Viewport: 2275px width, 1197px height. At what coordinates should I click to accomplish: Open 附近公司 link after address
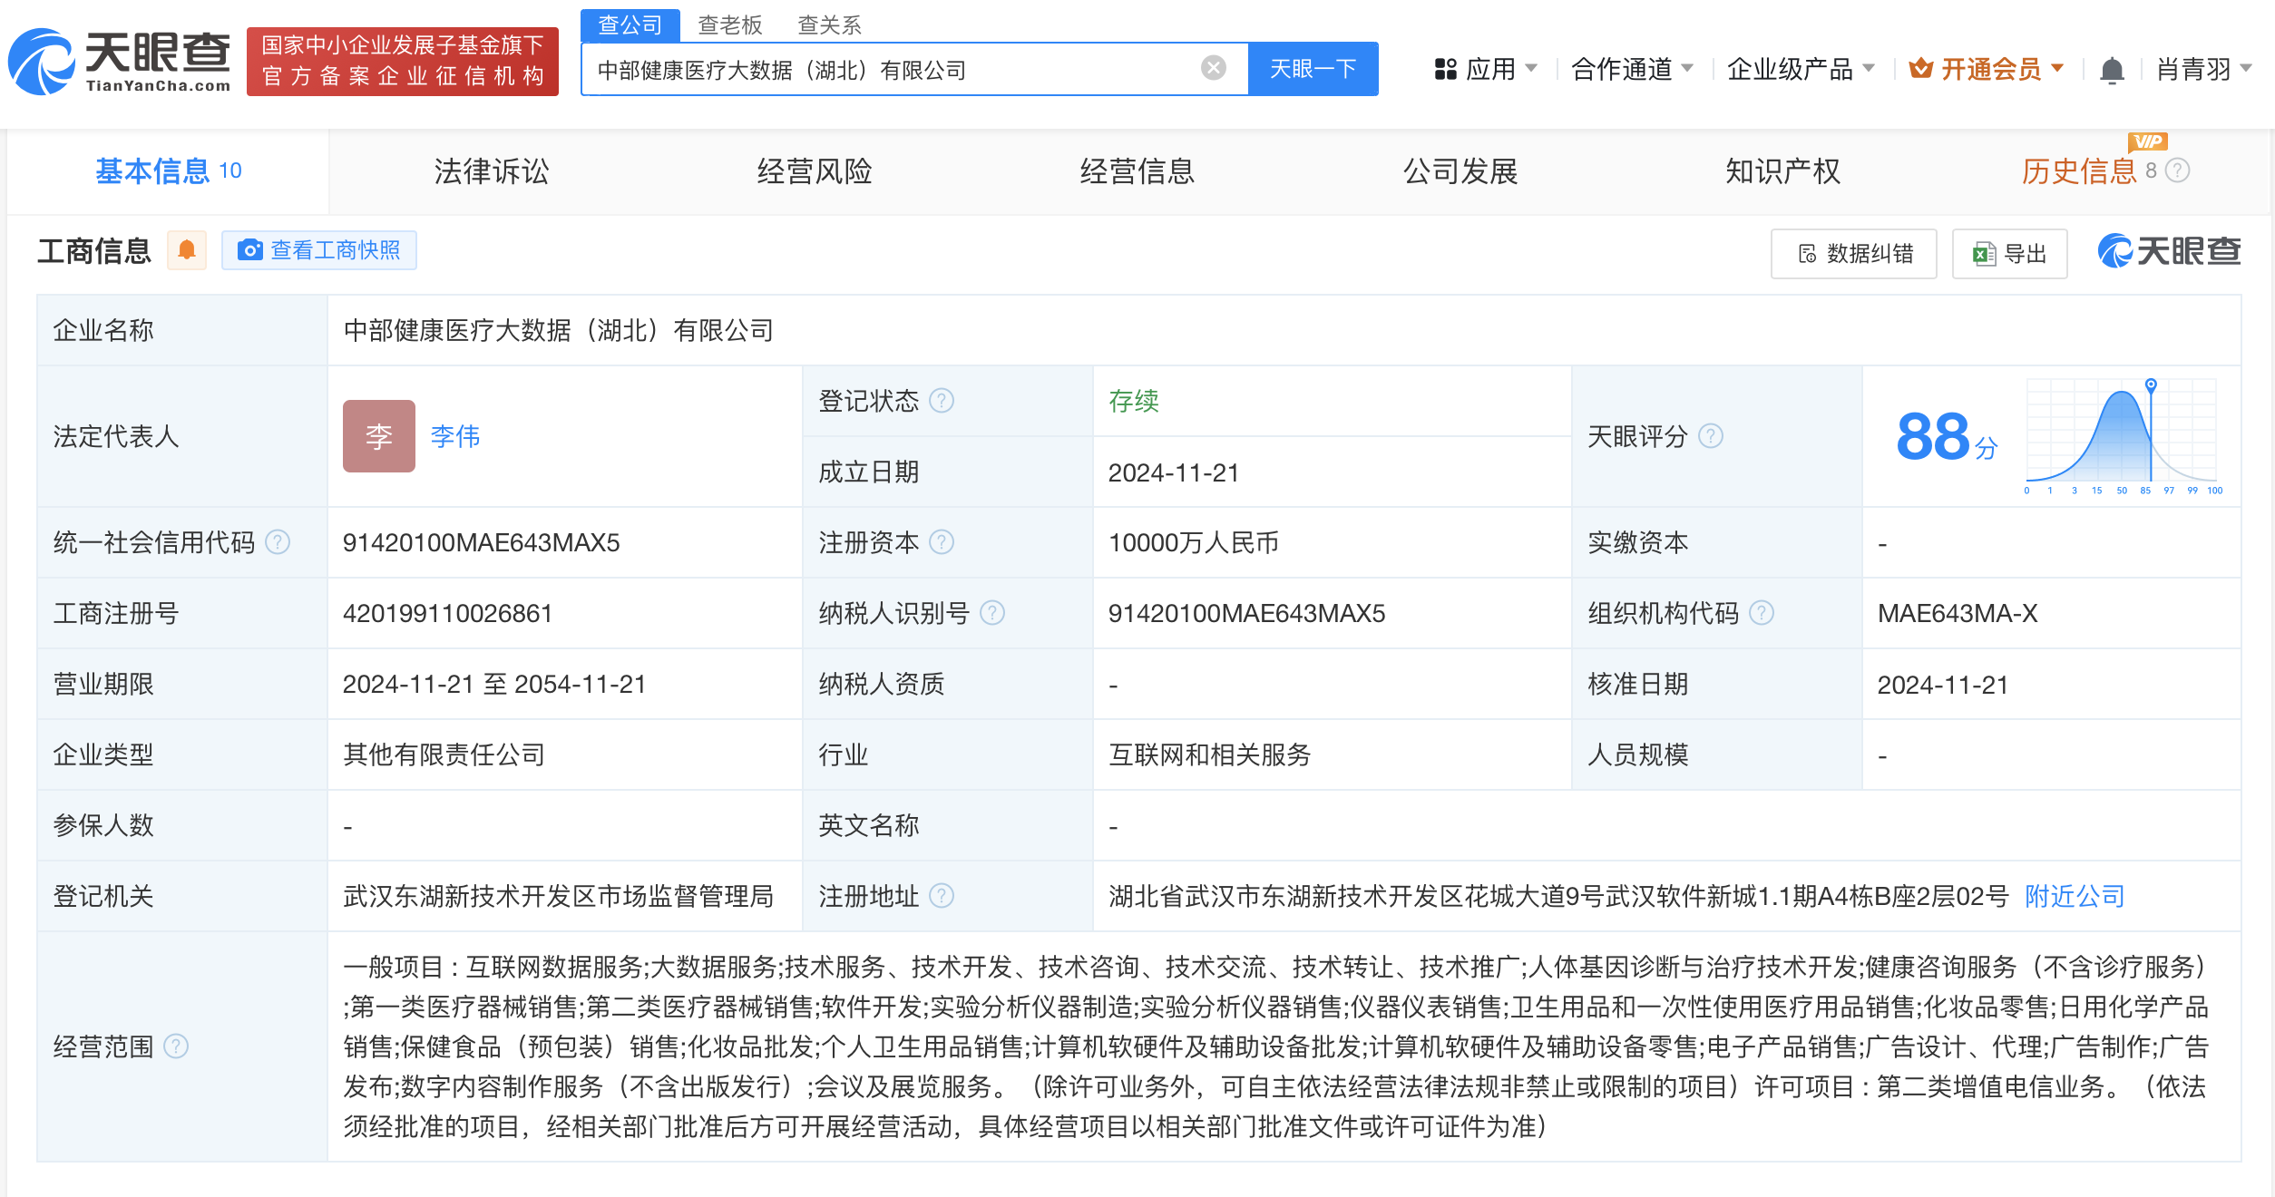click(x=2075, y=896)
